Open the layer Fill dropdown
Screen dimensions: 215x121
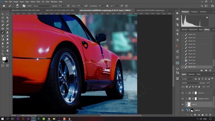(x=212, y=87)
